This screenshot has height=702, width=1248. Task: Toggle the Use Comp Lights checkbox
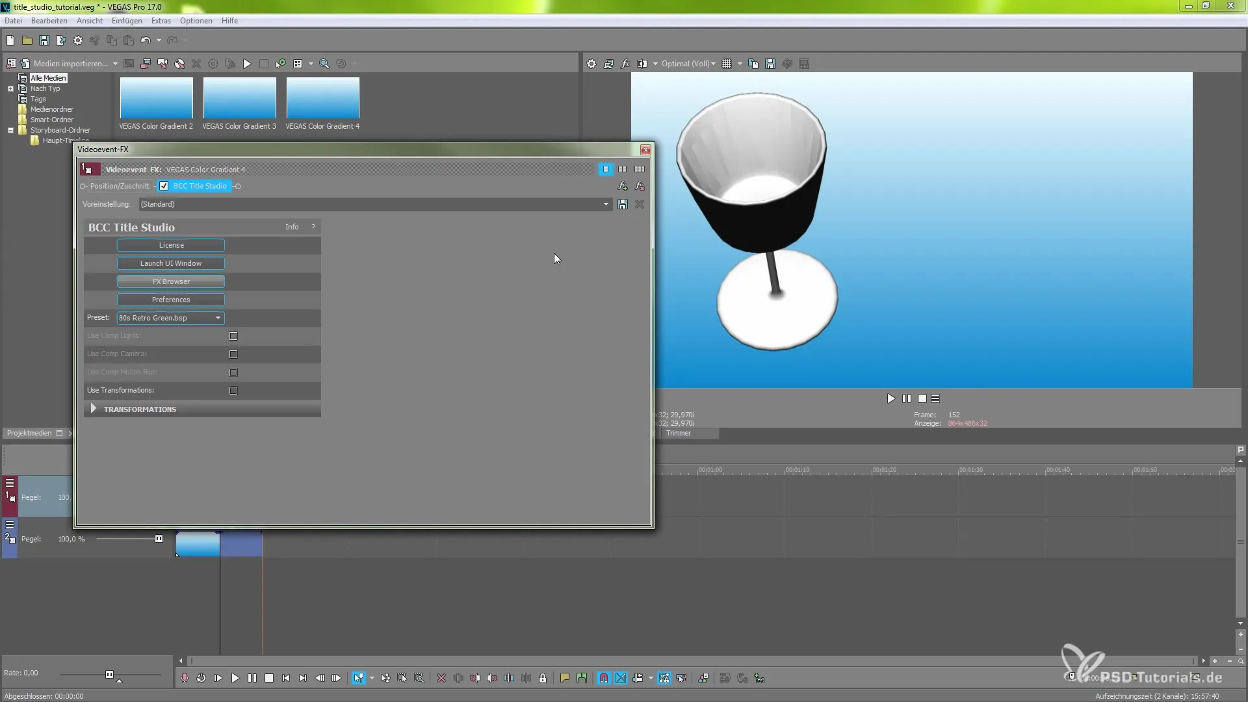(233, 336)
